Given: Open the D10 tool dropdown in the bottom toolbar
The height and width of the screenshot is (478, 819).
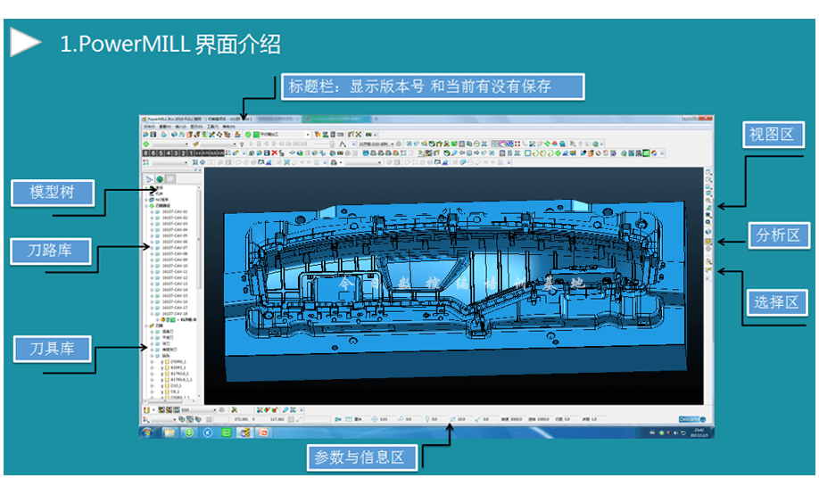Looking at the screenshot, I should pyautogui.click(x=215, y=409).
